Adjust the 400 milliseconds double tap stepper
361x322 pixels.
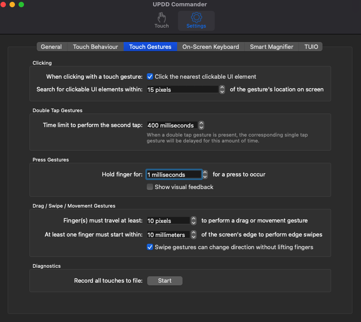click(x=201, y=125)
